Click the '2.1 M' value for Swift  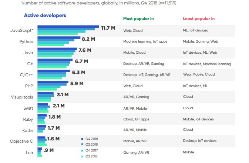tap(59, 106)
